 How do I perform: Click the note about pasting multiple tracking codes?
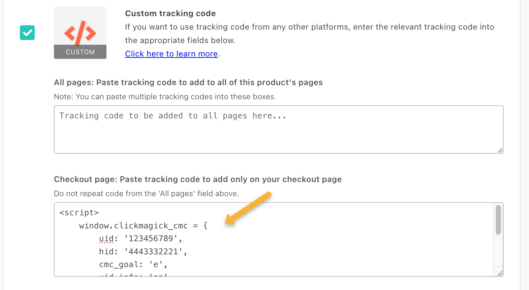(165, 97)
